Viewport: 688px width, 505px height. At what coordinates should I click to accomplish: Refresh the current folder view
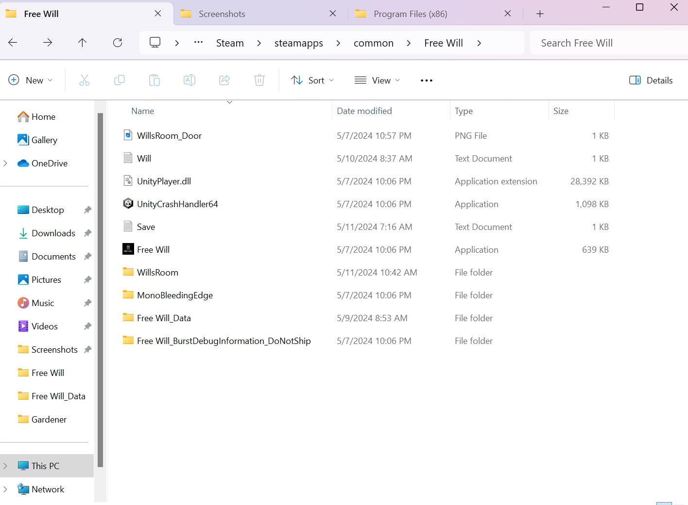click(x=118, y=43)
